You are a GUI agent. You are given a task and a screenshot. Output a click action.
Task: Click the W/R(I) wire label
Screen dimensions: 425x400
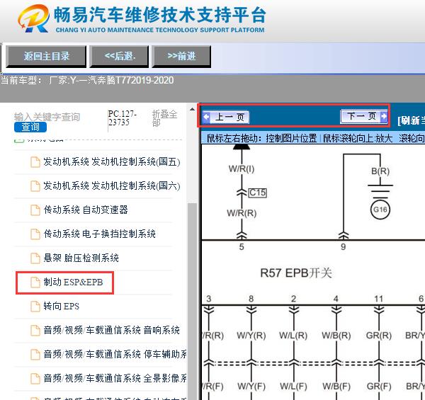(x=242, y=169)
